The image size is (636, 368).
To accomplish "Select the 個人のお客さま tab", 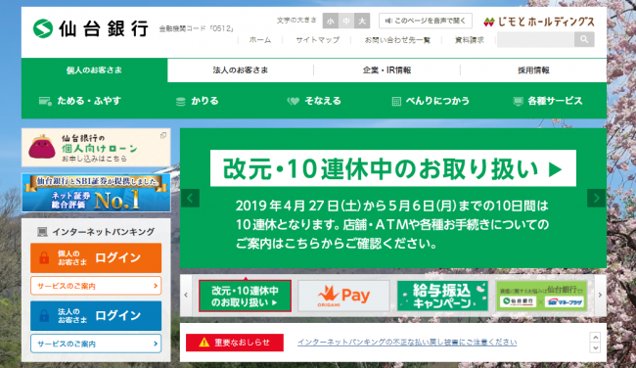I will [94, 70].
